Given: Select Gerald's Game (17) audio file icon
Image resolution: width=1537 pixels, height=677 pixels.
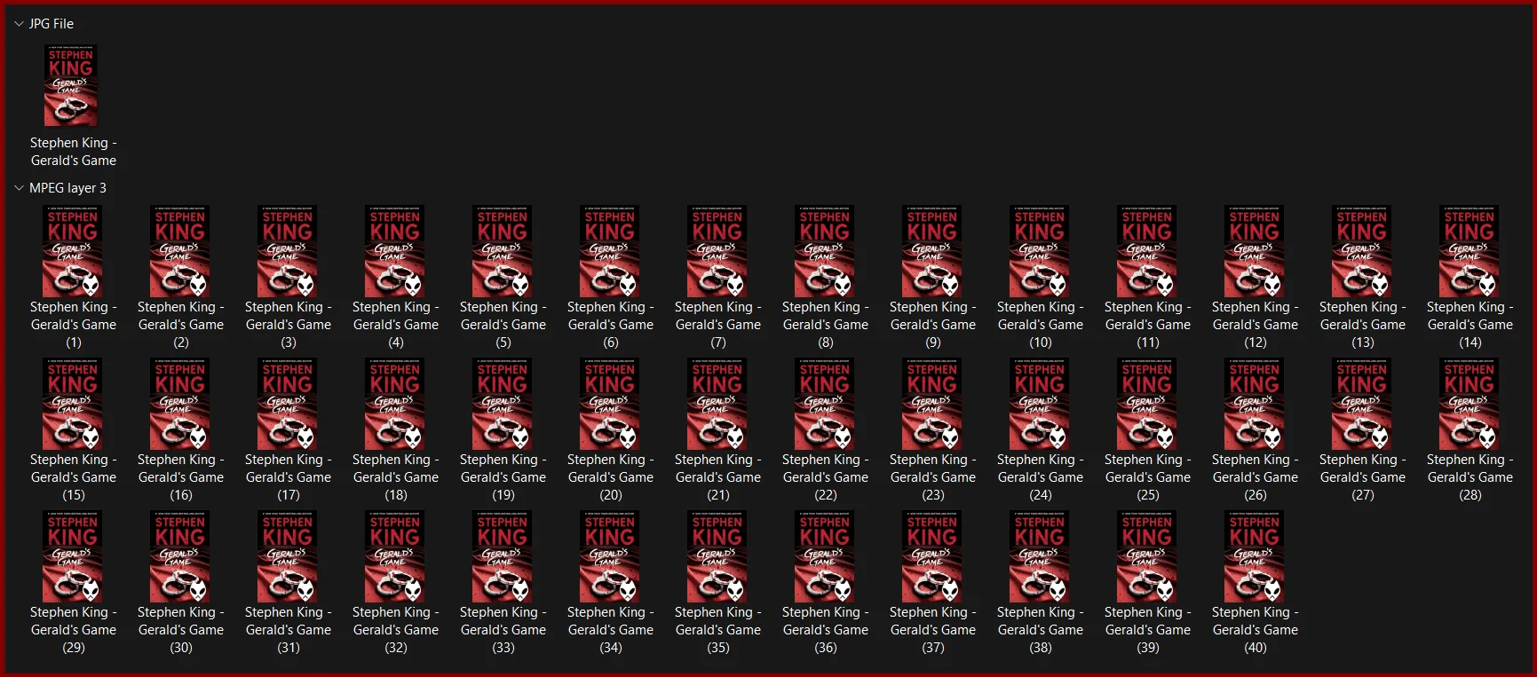Looking at the screenshot, I should (x=288, y=404).
